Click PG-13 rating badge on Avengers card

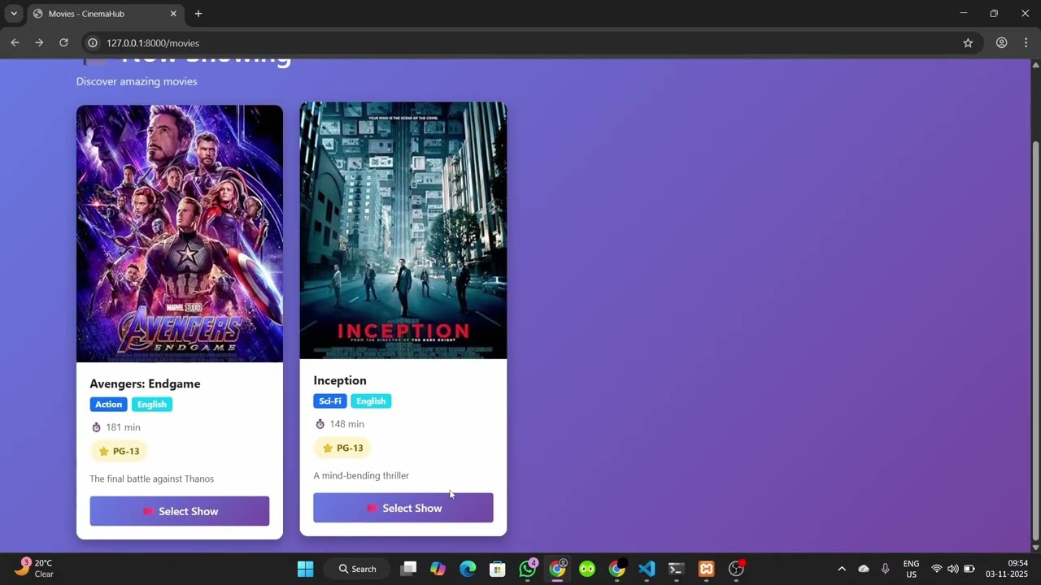tap(119, 451)
